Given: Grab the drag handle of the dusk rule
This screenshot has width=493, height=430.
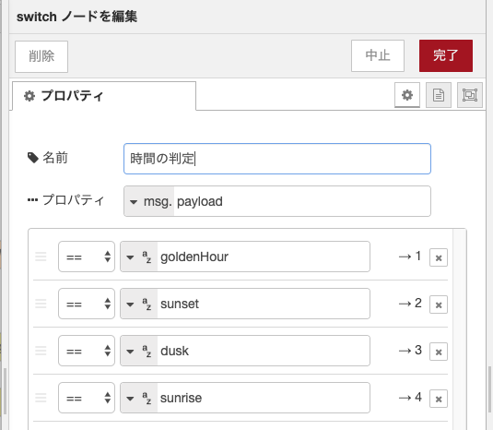Looking at the screenshot, I should [41, 351].
